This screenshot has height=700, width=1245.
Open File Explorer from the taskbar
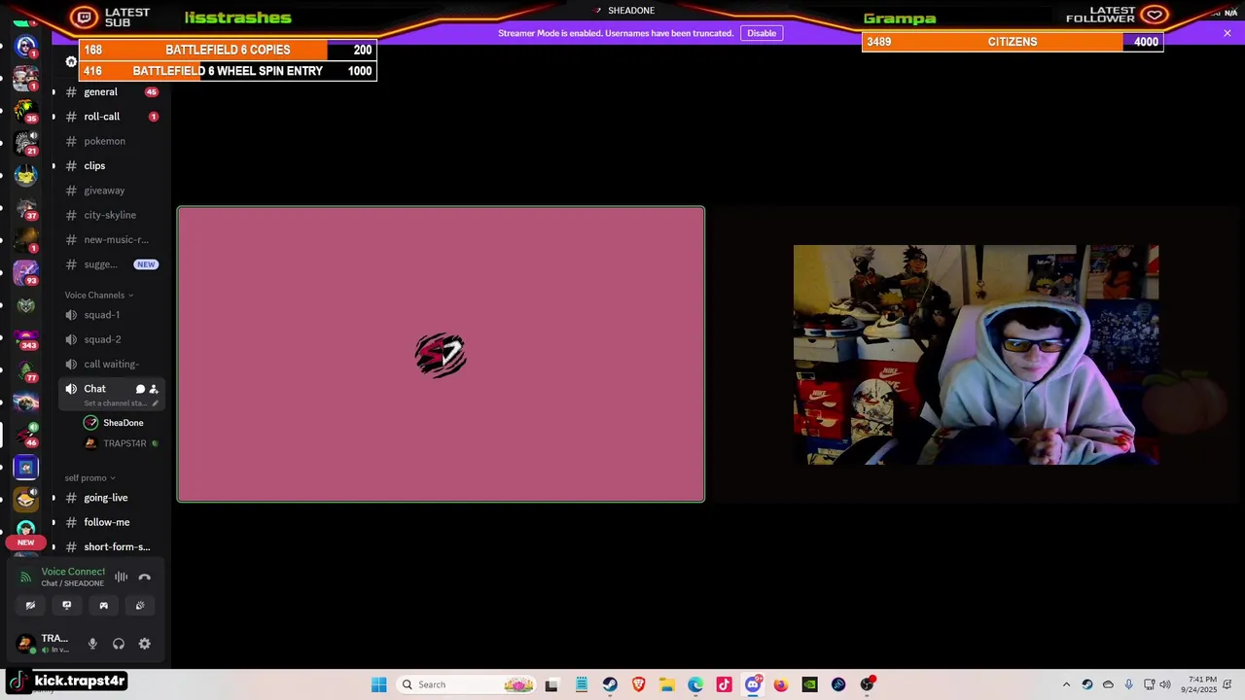click(x=667, y=684)
